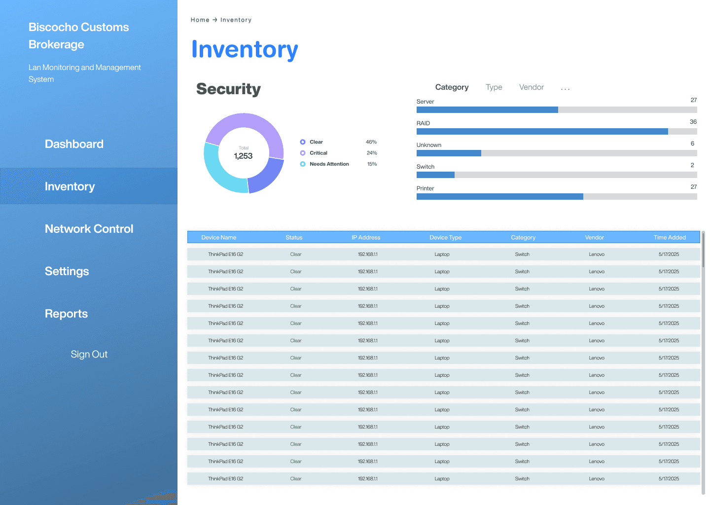Click the table's vertical scrollbar
710x505 pixels.
coord(703,362)
